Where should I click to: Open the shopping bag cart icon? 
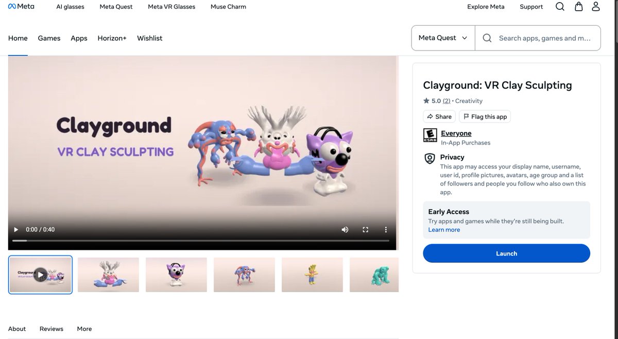tap(578, 7)
